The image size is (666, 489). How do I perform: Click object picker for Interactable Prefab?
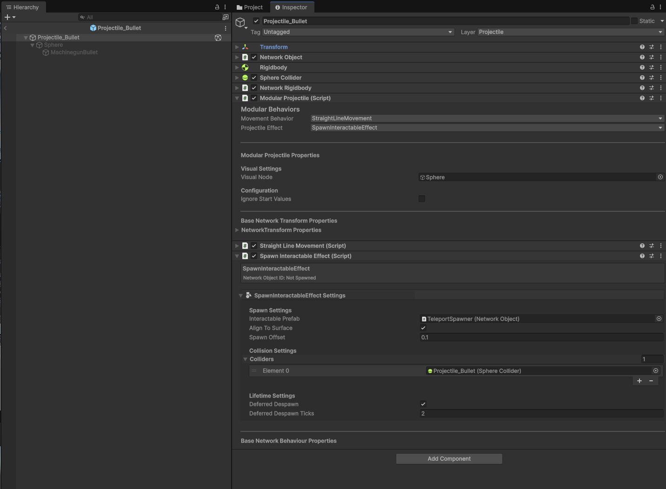pyautogui.click(x=659, y=319)
